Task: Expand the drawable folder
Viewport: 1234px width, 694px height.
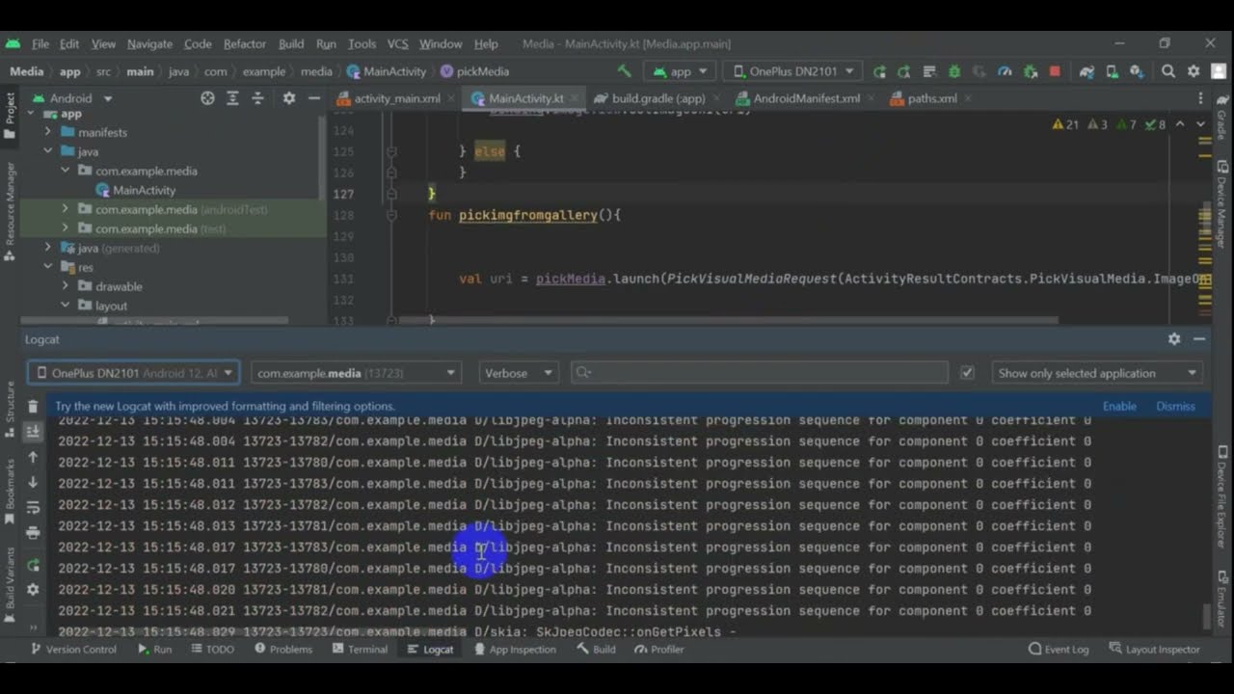Action: (x=65, y=286)
